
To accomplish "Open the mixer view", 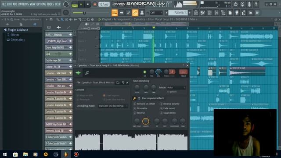I will [216, 13].
